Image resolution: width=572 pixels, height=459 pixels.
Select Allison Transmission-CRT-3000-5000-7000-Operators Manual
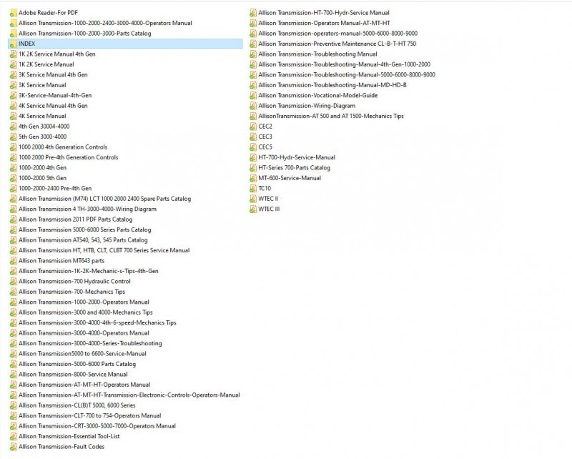[x=97, y=426]
